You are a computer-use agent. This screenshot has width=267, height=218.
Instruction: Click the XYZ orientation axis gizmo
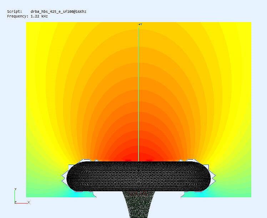(x=22, y=196)
